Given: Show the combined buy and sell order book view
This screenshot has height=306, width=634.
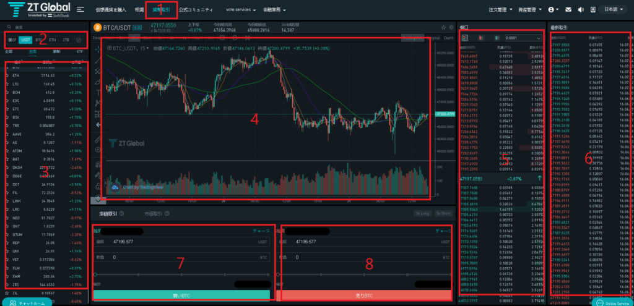Looking at the screenshot, I should pos(465,38).
